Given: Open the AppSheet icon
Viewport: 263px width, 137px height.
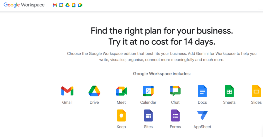Looking at the screenshot, I should [202, 115].
